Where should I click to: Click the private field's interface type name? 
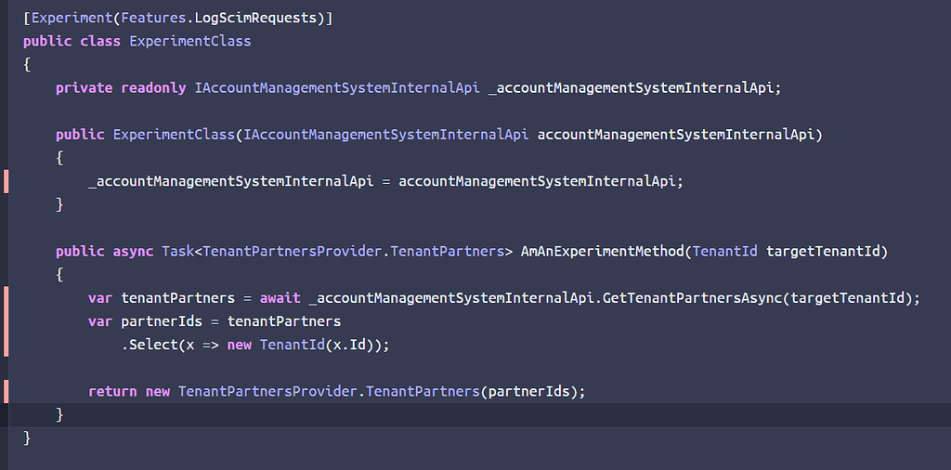(336, 88)
